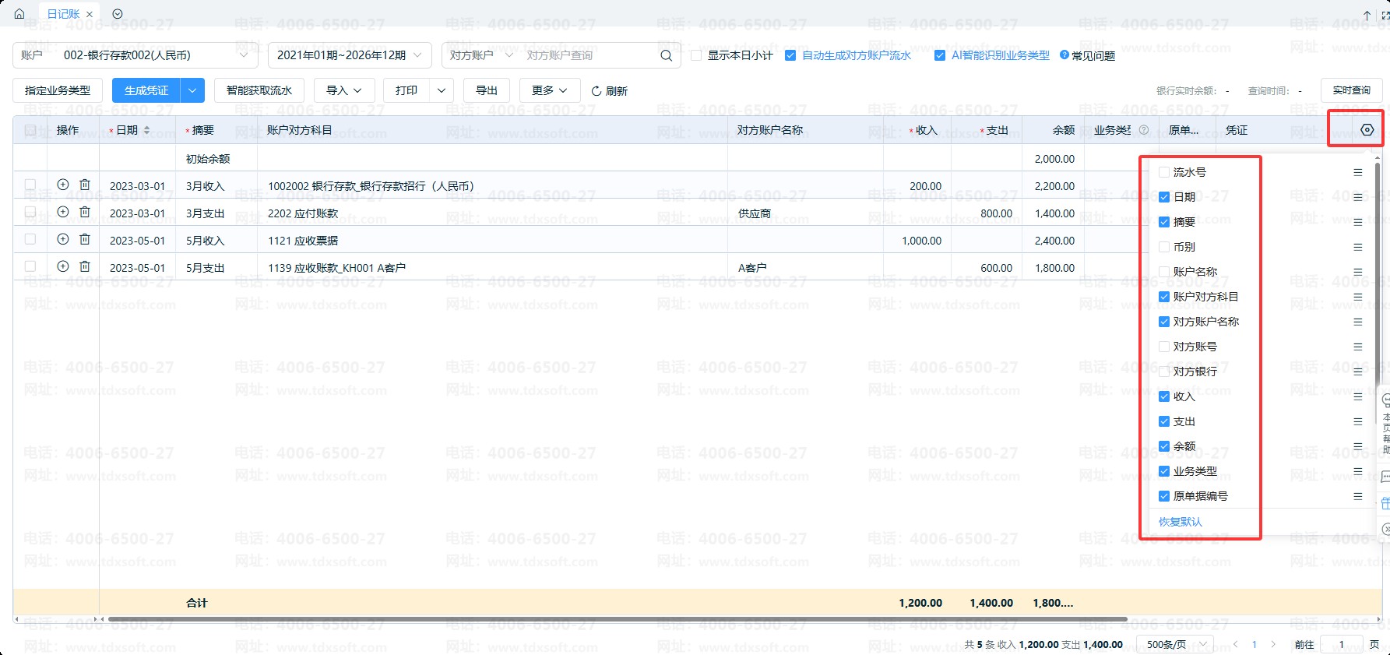Open the 500条/页 page size dropdown

point(1174,644)
